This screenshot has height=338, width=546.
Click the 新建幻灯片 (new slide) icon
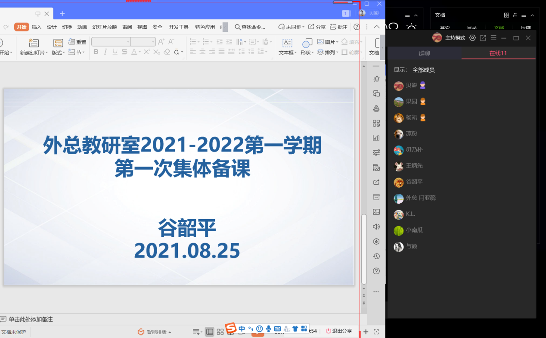[x=34, y=43]
